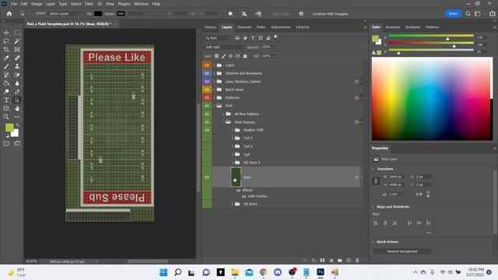
Task: Toggle Constrain Path Dragging checkbox
Action: pos(310,14)
